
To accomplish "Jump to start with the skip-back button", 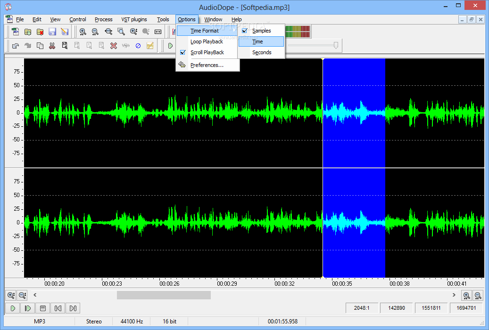I will click(x=58, y=308).
